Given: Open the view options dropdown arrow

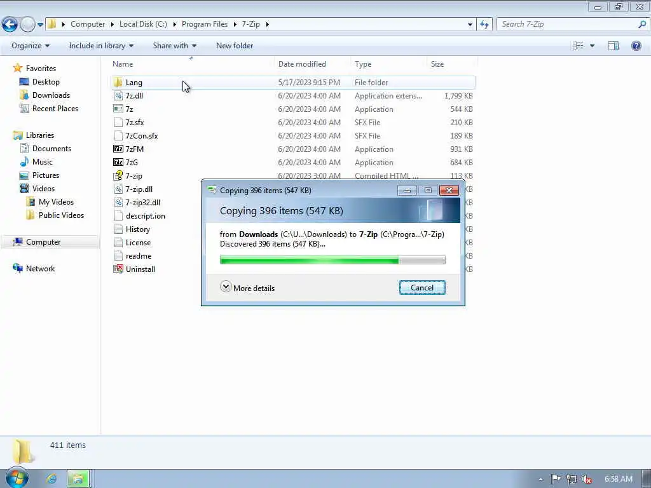Looking at the screenshot, I should [x=593, y=46].
